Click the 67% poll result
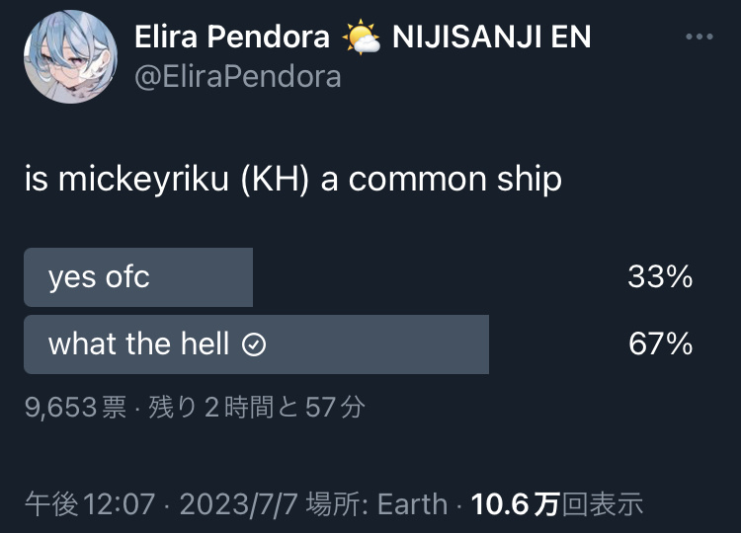This screenshot has height=533, width=741. click(x=660, y=343)
